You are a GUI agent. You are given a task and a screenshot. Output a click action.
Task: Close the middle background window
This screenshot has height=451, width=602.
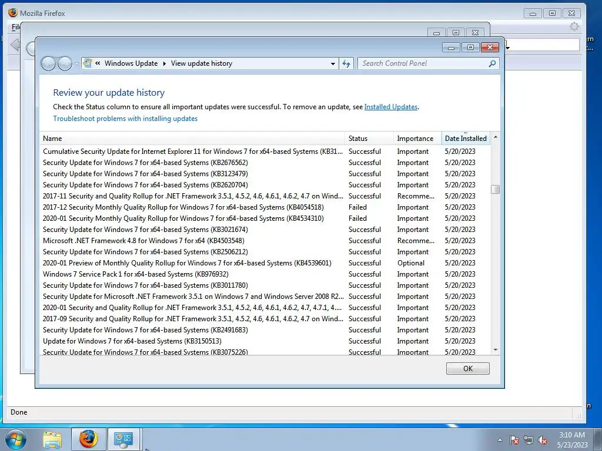(475, 33)
